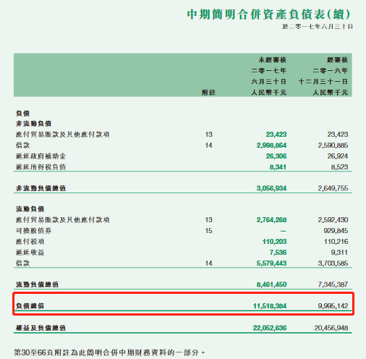Select the 流動負債 section heading

coord(30,209)
